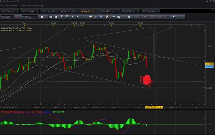Click the yellow 1.52130 price label

(209, 64)
